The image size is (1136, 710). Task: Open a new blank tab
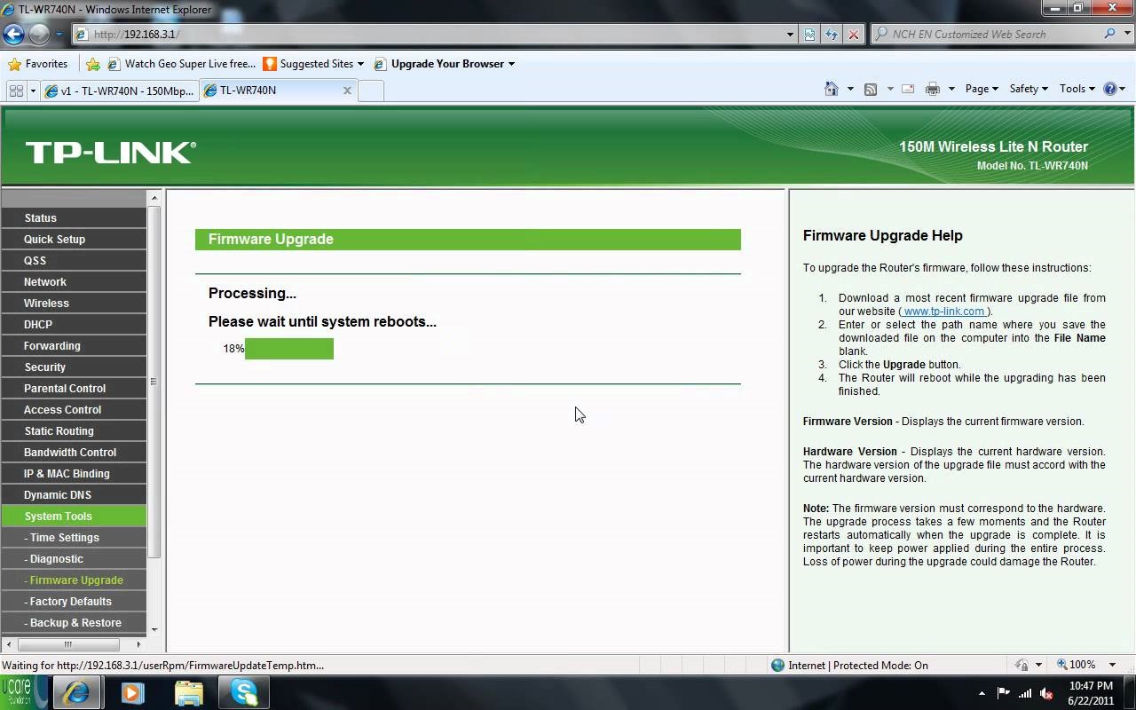point(371,91)
